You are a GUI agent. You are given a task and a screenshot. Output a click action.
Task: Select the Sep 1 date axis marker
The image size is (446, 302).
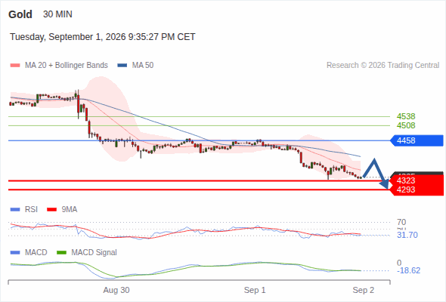pyautogui.click(x=255, y=290)
